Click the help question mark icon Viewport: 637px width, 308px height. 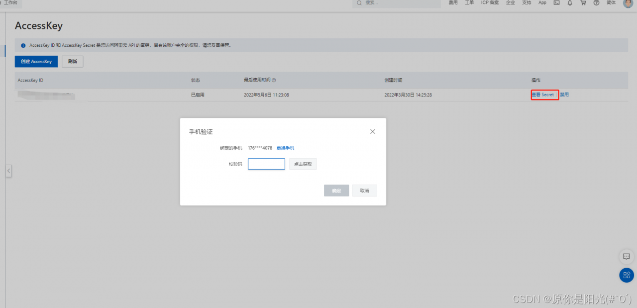(596, 4)
